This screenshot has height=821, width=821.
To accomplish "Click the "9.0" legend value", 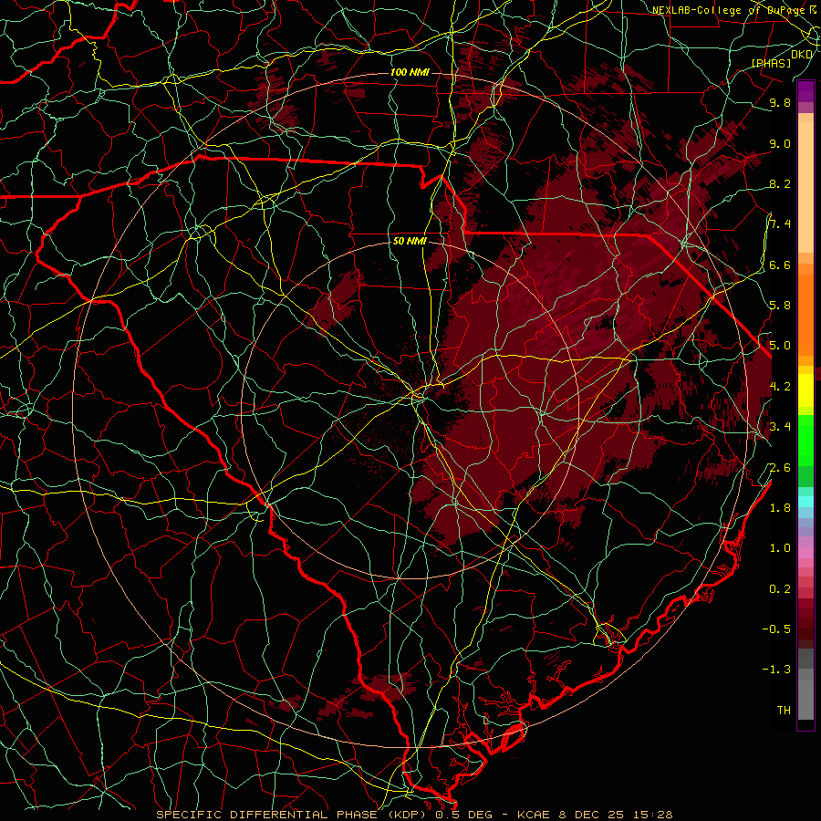I will click(780, 143).
